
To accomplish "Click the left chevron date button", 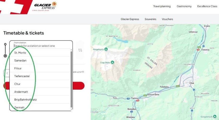I will [x=7, y=73].
